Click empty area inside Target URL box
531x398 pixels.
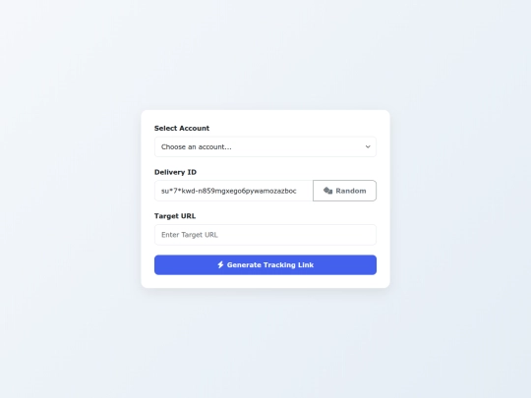pyautogui.click(x=296, y=235)
